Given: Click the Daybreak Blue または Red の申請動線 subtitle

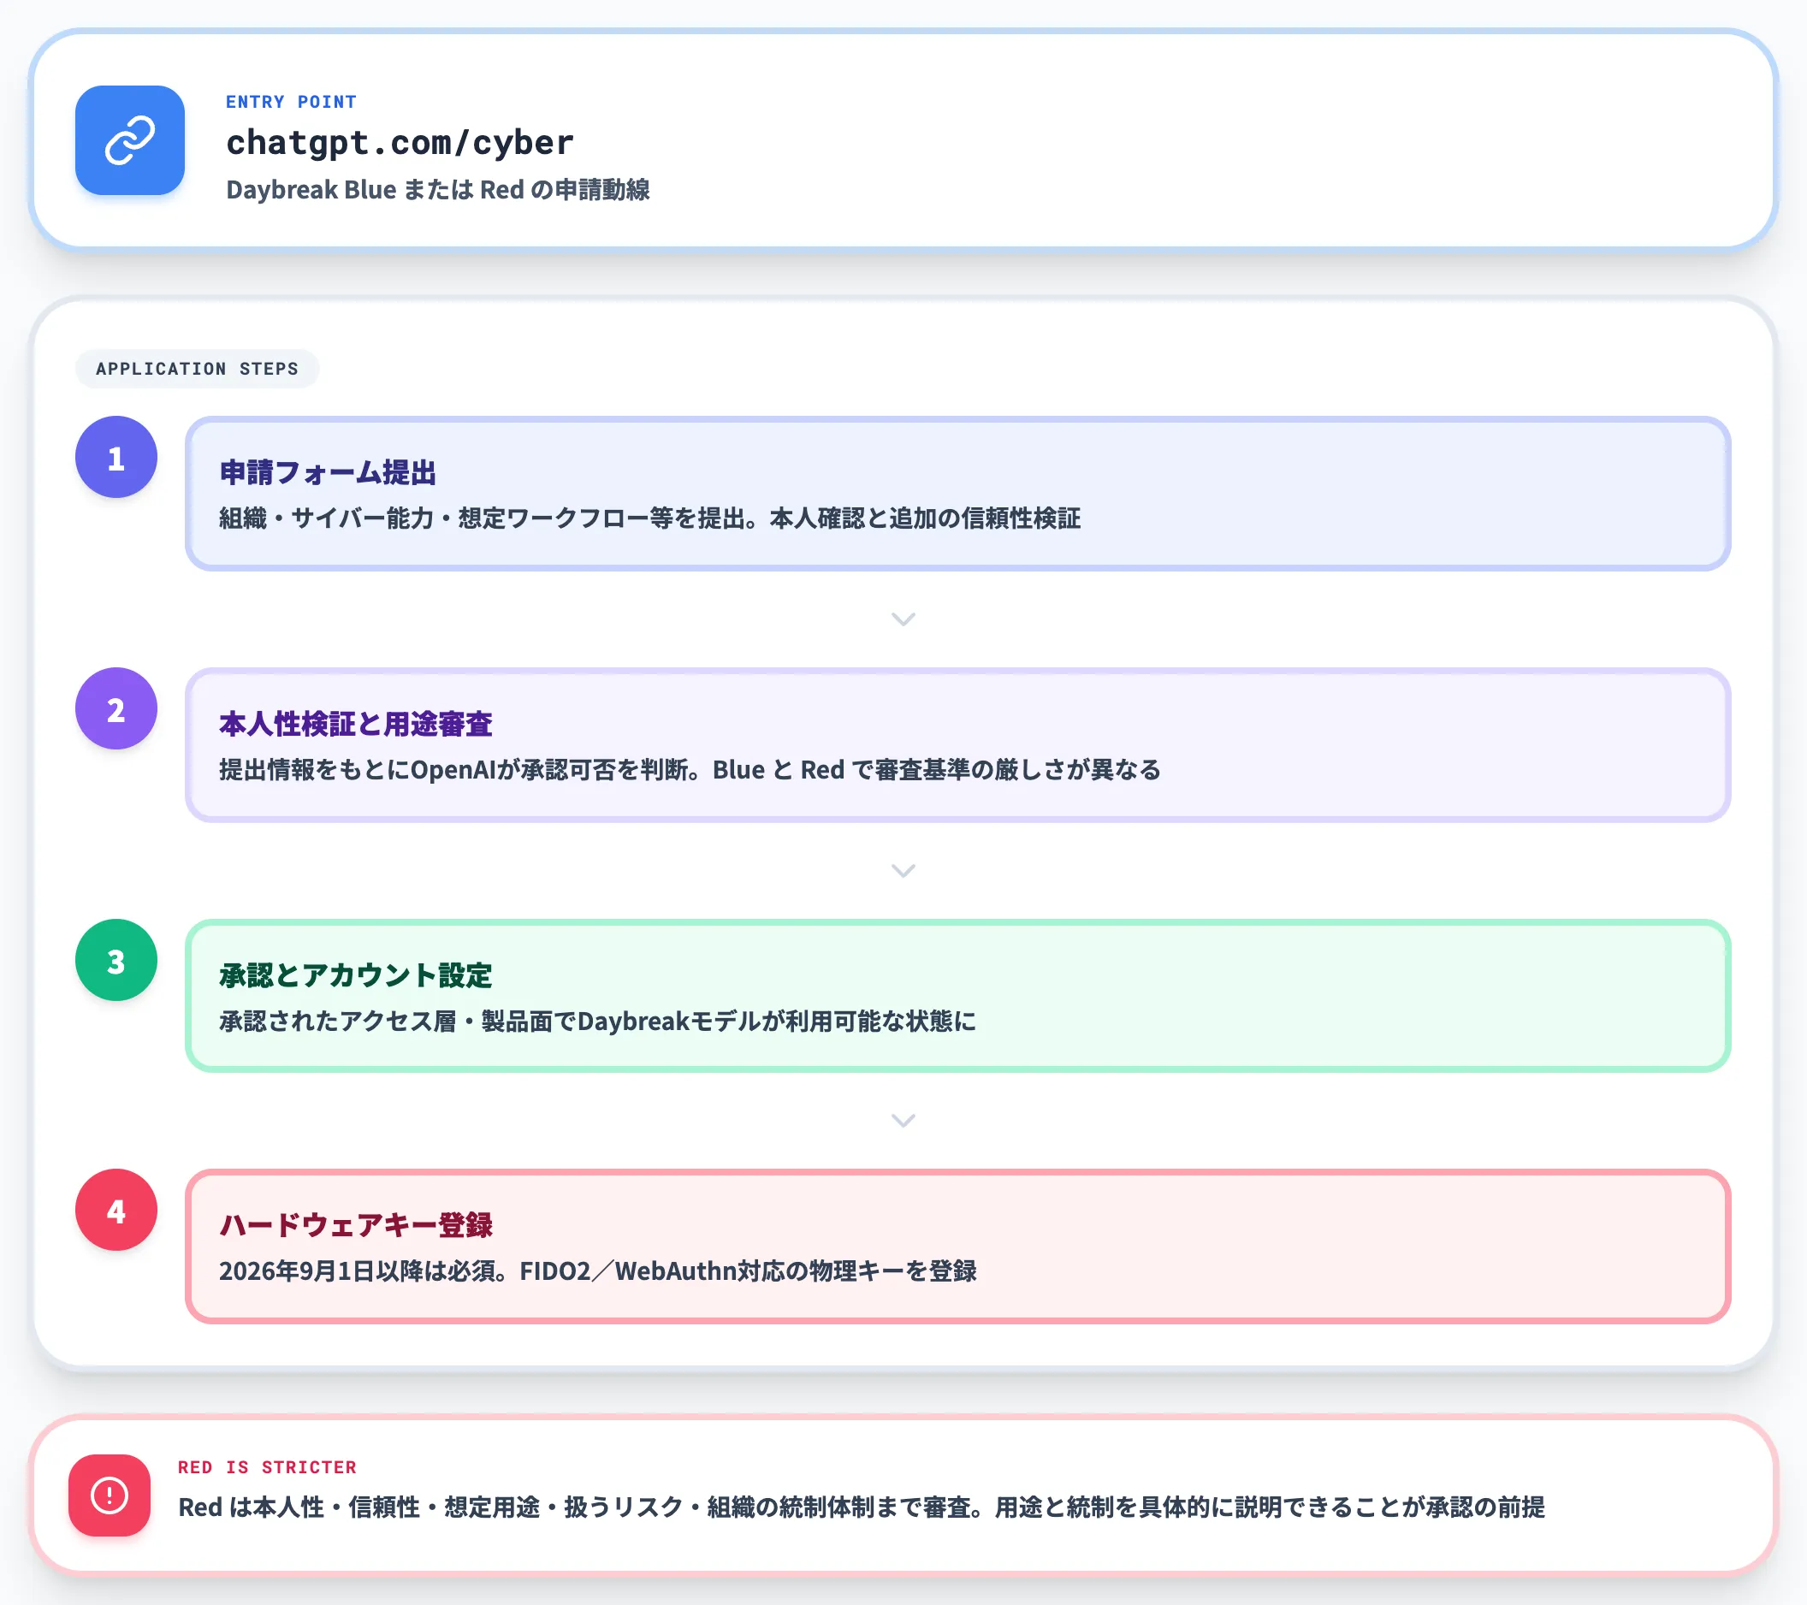Looking at the screenshot, I should [x=437, y=190].
